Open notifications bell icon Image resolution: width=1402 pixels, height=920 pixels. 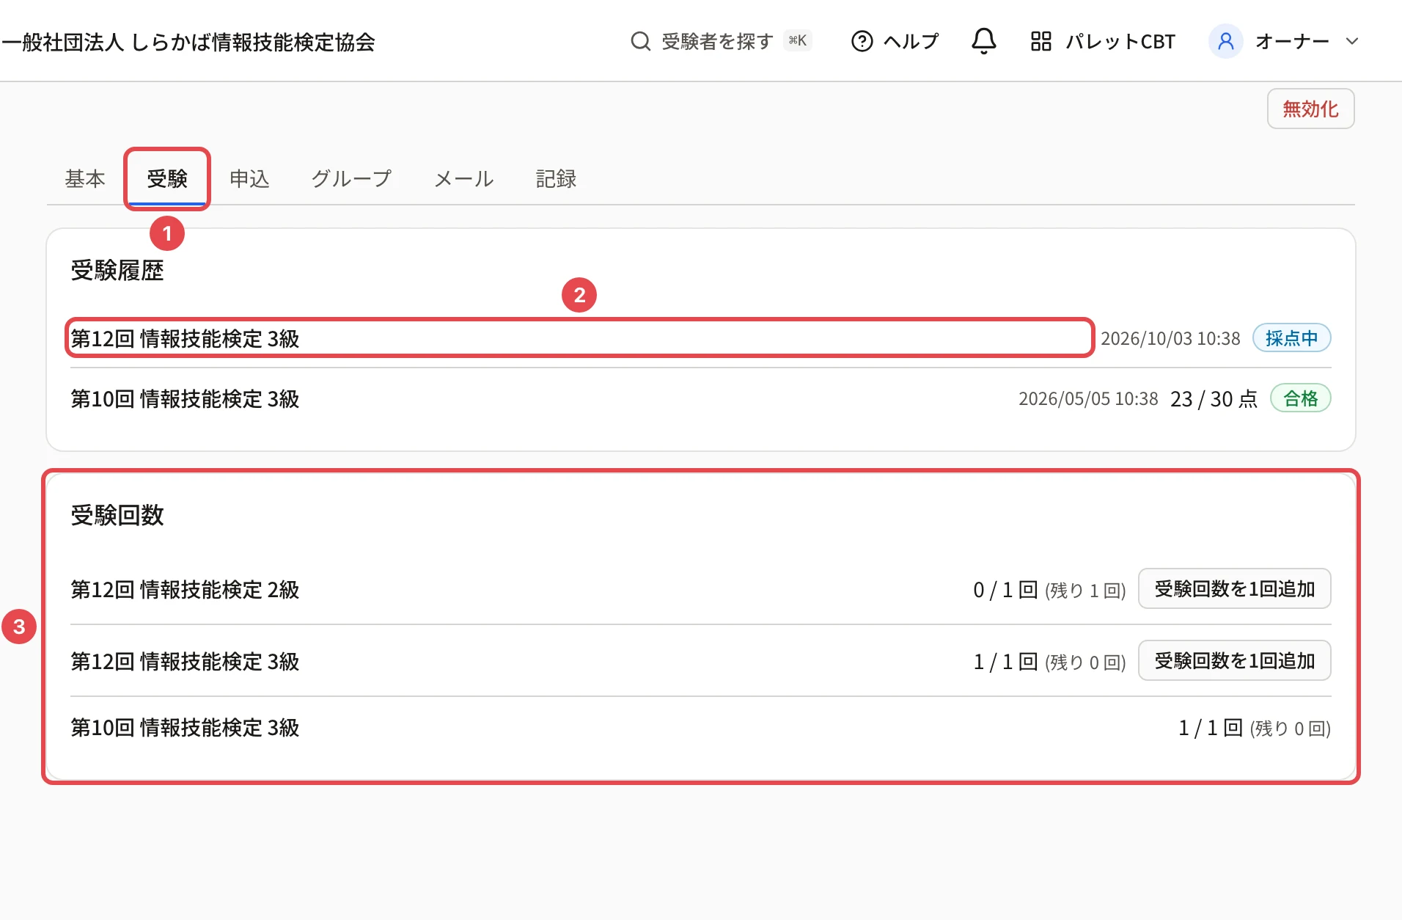tap(983, 41)
